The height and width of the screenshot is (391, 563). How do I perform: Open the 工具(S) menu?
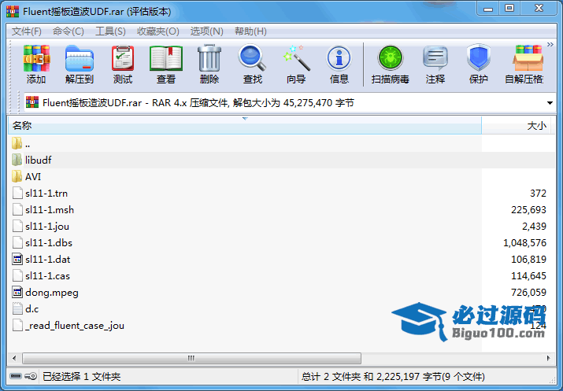click(x=110, y=31)
